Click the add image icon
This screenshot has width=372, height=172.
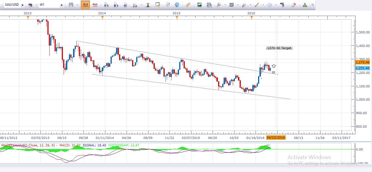[199, 5]
